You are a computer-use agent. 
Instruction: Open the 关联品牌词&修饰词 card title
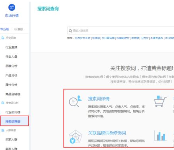(x=107, y=133)
